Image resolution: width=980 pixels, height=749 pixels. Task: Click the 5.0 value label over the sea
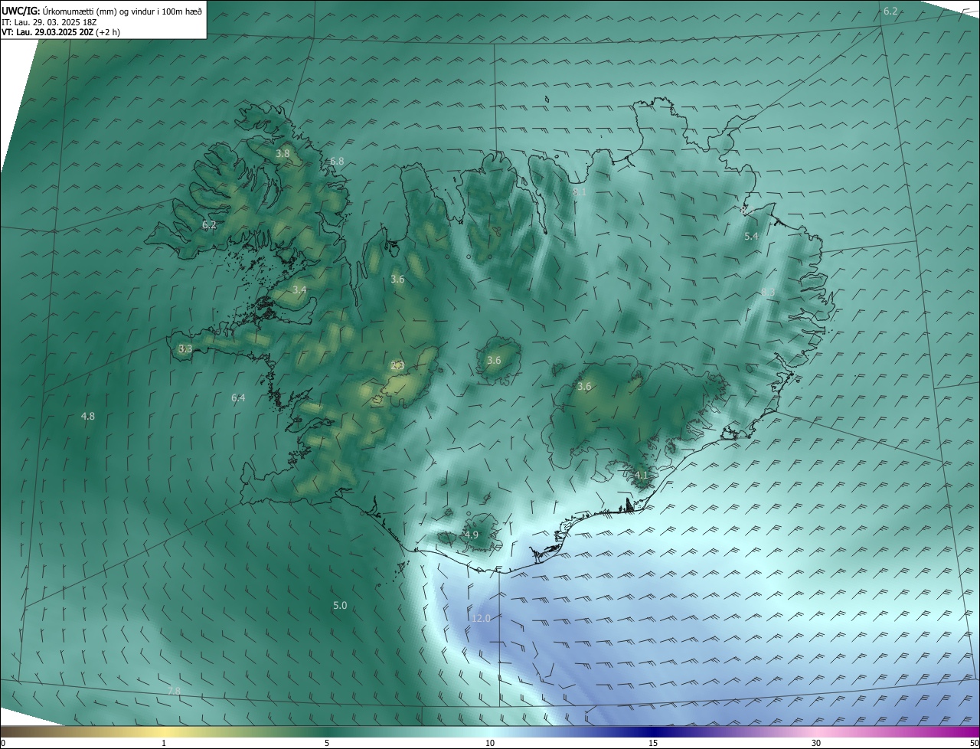(x=340, y=605)
